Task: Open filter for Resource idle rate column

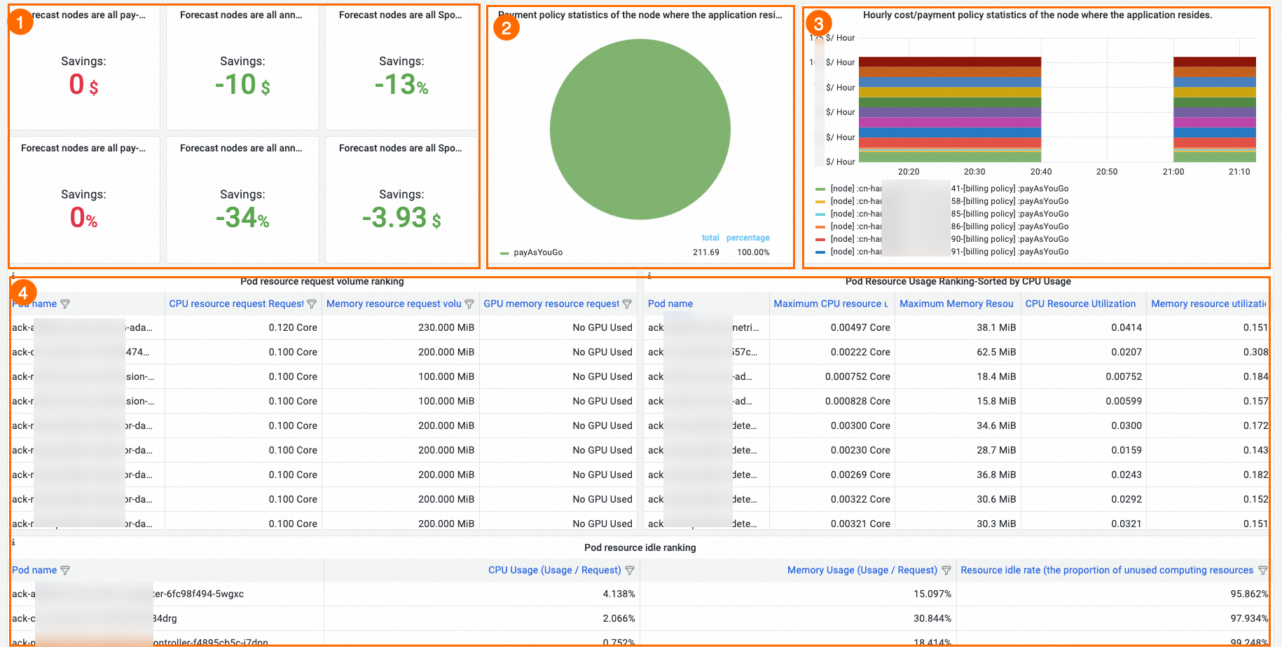Action: pyautogui.click(x=1263, y=571)
